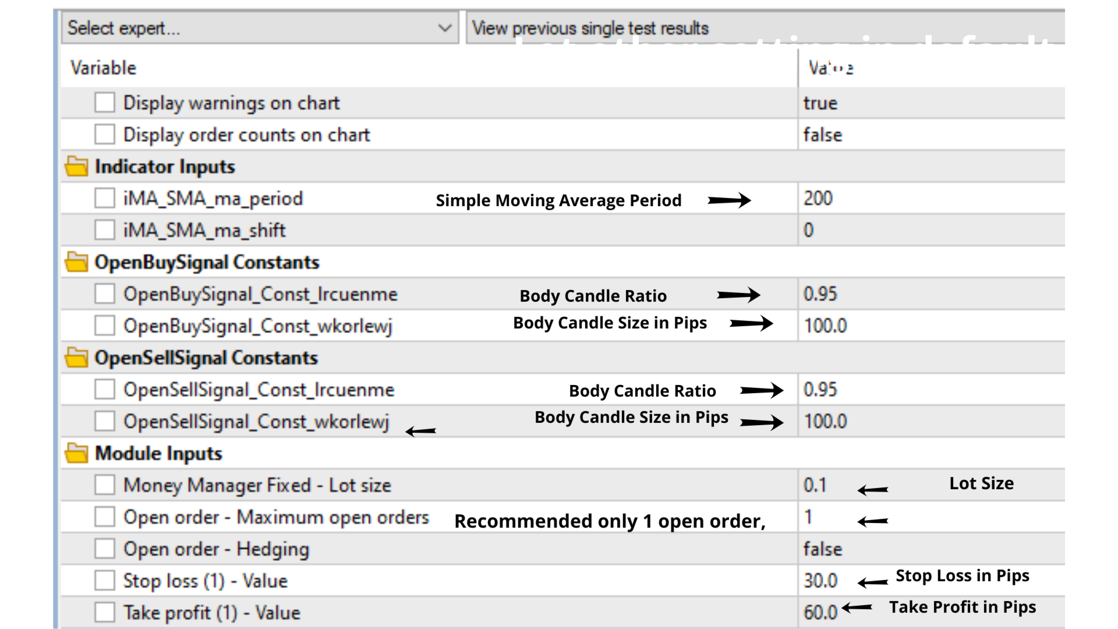Click the SMA period value 200

[x=818, y=199]
